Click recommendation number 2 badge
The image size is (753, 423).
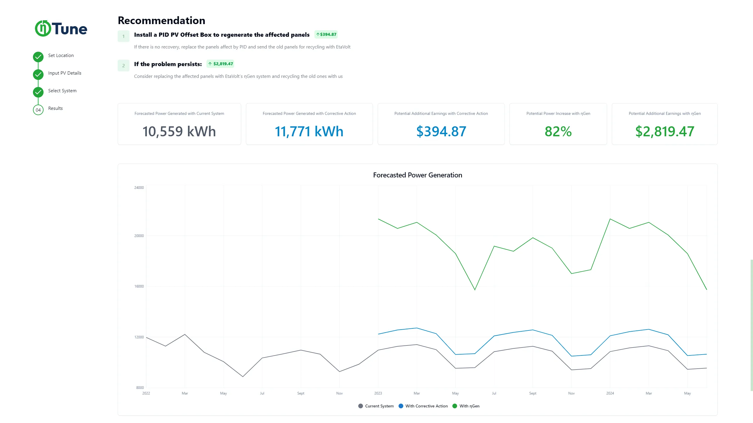coord(124,66)
